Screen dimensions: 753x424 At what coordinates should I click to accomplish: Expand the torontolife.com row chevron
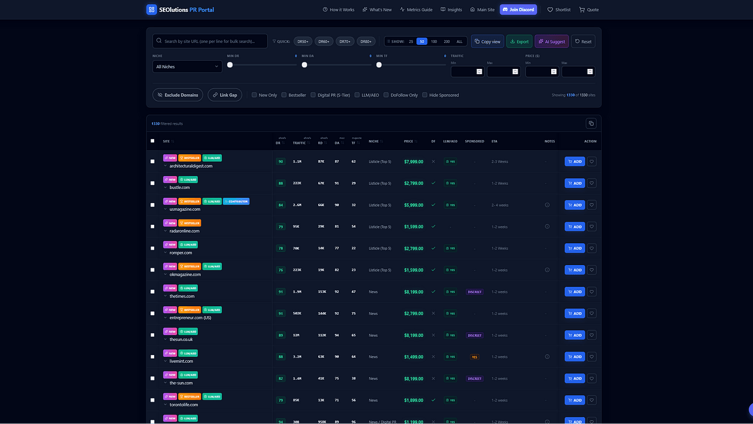166,405
